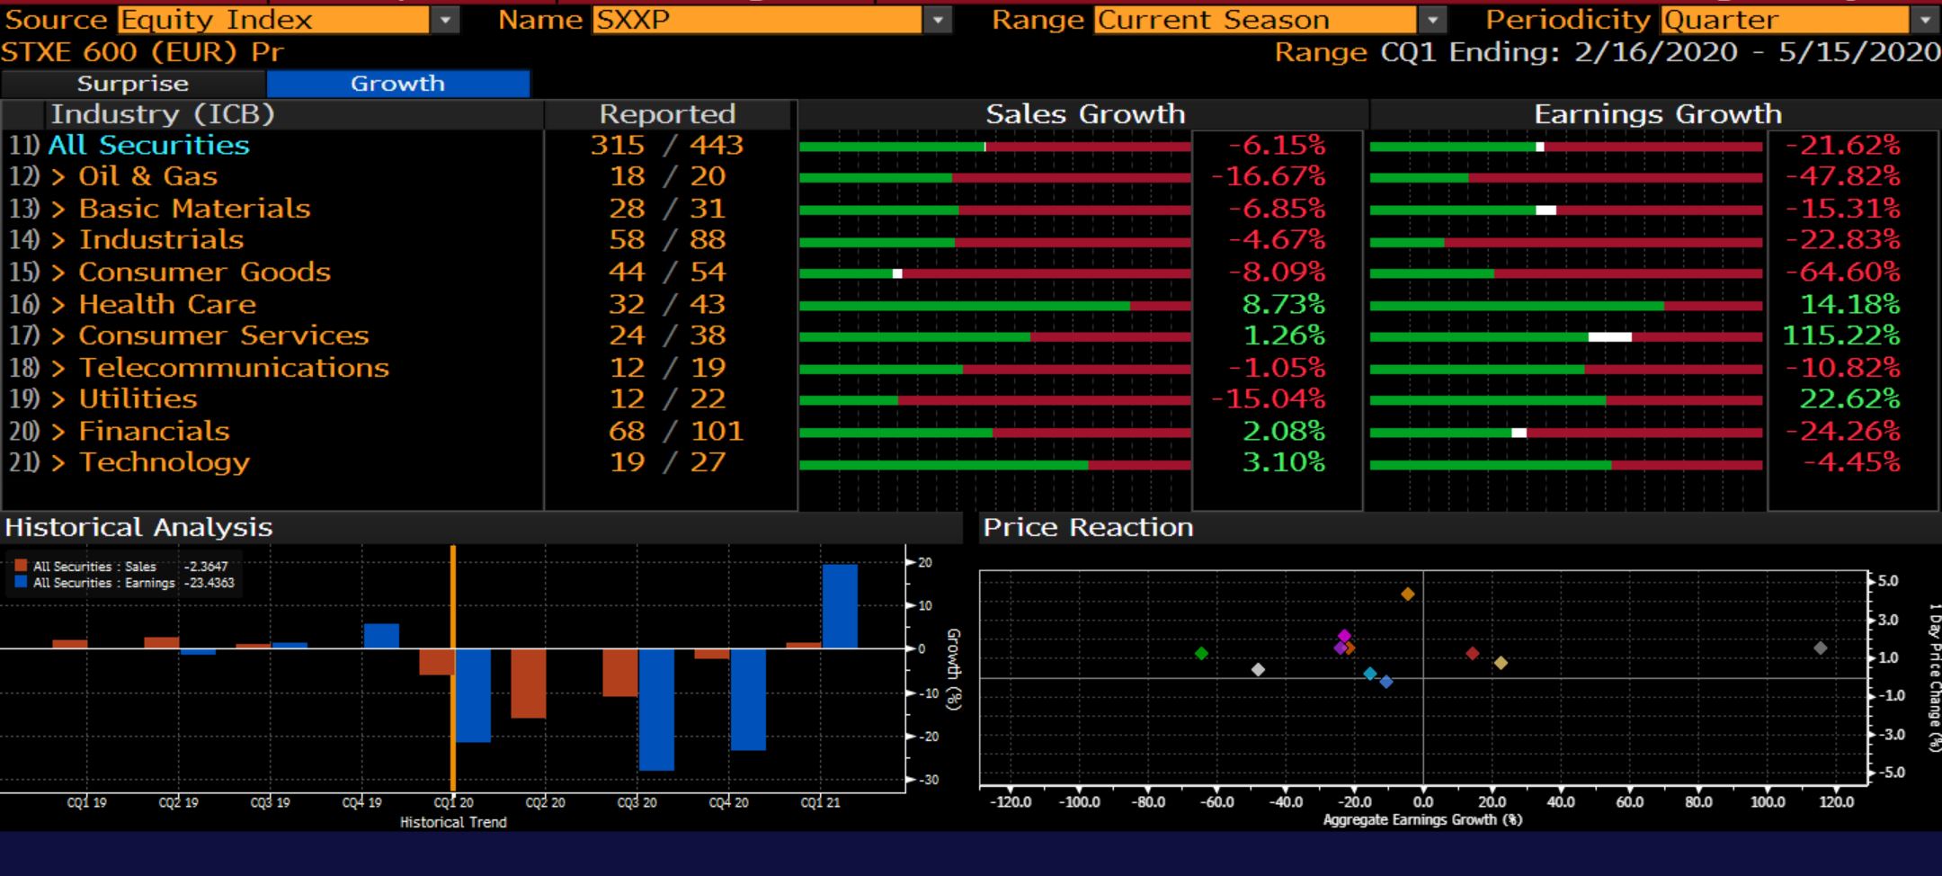Click the -6.15% sales growth value
This screenshot has width=1942, height=876.
[x=1277, y=145]
